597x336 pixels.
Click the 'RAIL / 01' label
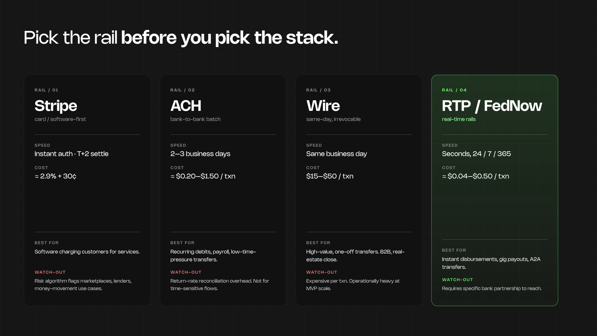click(x=46, y=90)
